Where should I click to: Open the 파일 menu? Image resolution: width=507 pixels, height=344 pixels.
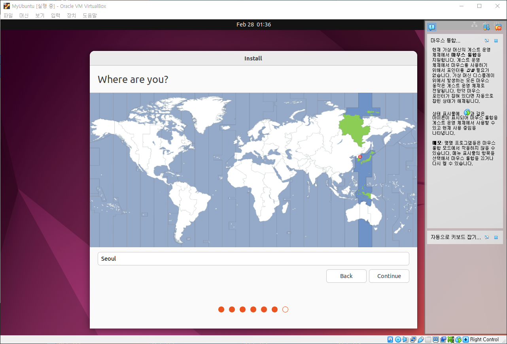(8, 15)
